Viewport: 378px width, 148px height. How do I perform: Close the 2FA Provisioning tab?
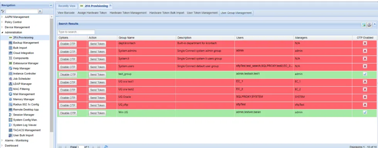110,5
